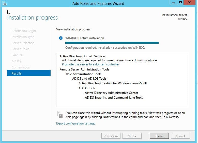Open Export configuration settings link
The height and width of the screenshot is (143, 198).
click(x=75, y=123)
